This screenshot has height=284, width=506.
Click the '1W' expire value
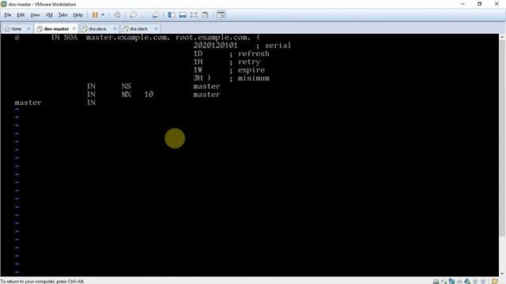[198, 70]
